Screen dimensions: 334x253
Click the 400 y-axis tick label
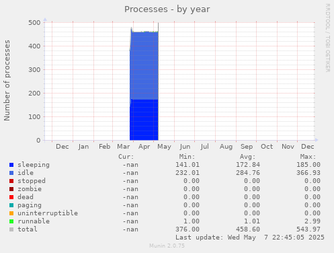pyautogui.click(x=34, y=46)
